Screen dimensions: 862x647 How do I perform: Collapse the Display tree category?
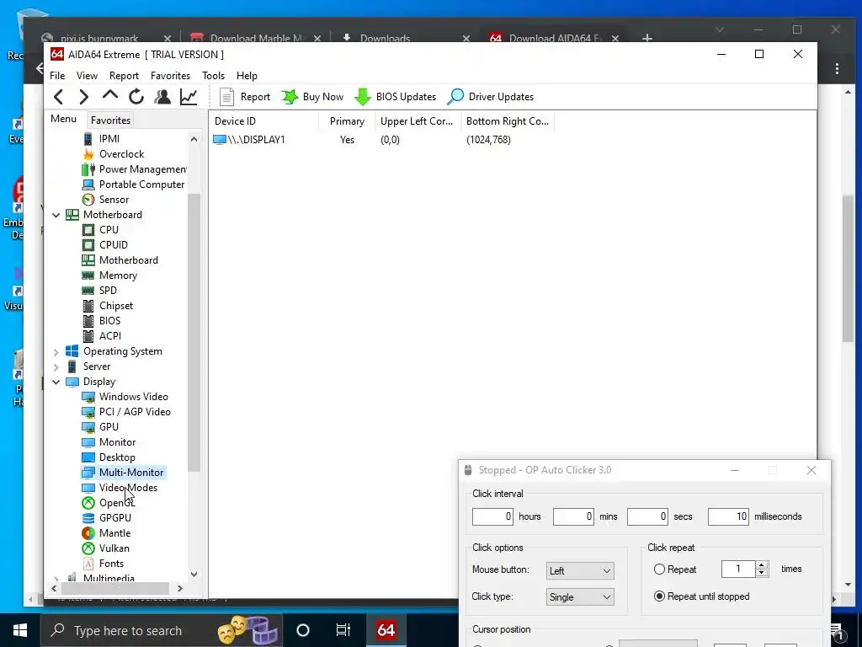(x=56, y=382)
